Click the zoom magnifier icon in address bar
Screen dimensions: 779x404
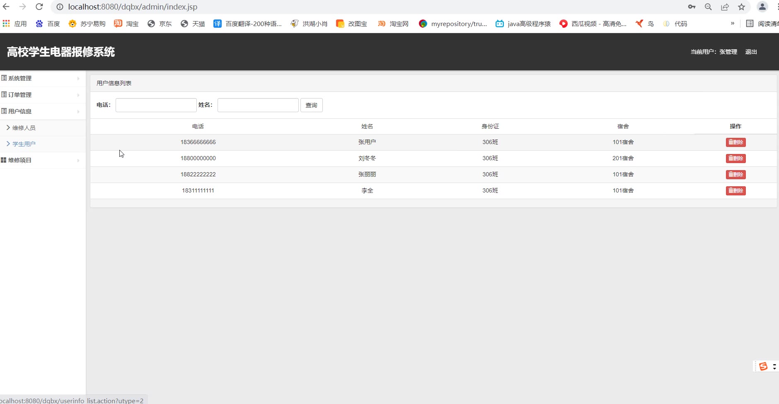click(x=708, y=7)
